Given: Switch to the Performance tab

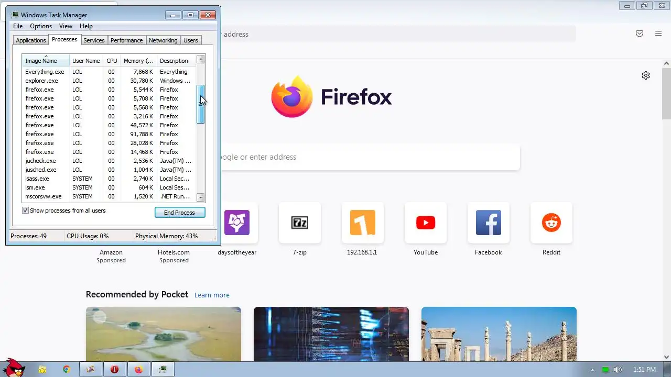Looking at the screenshot, I should (x=126, y=40).
